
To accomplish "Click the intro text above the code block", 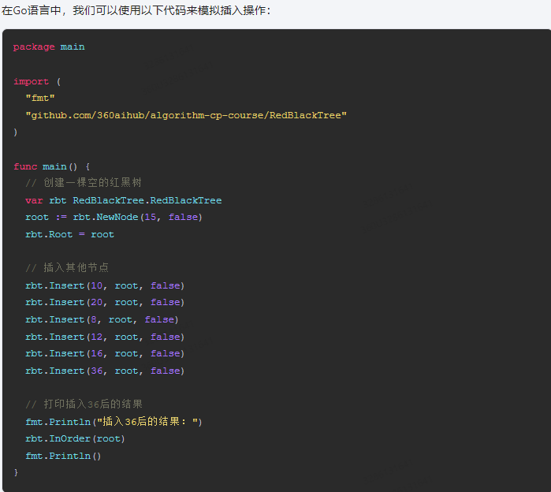I will [x=136, y=10].
